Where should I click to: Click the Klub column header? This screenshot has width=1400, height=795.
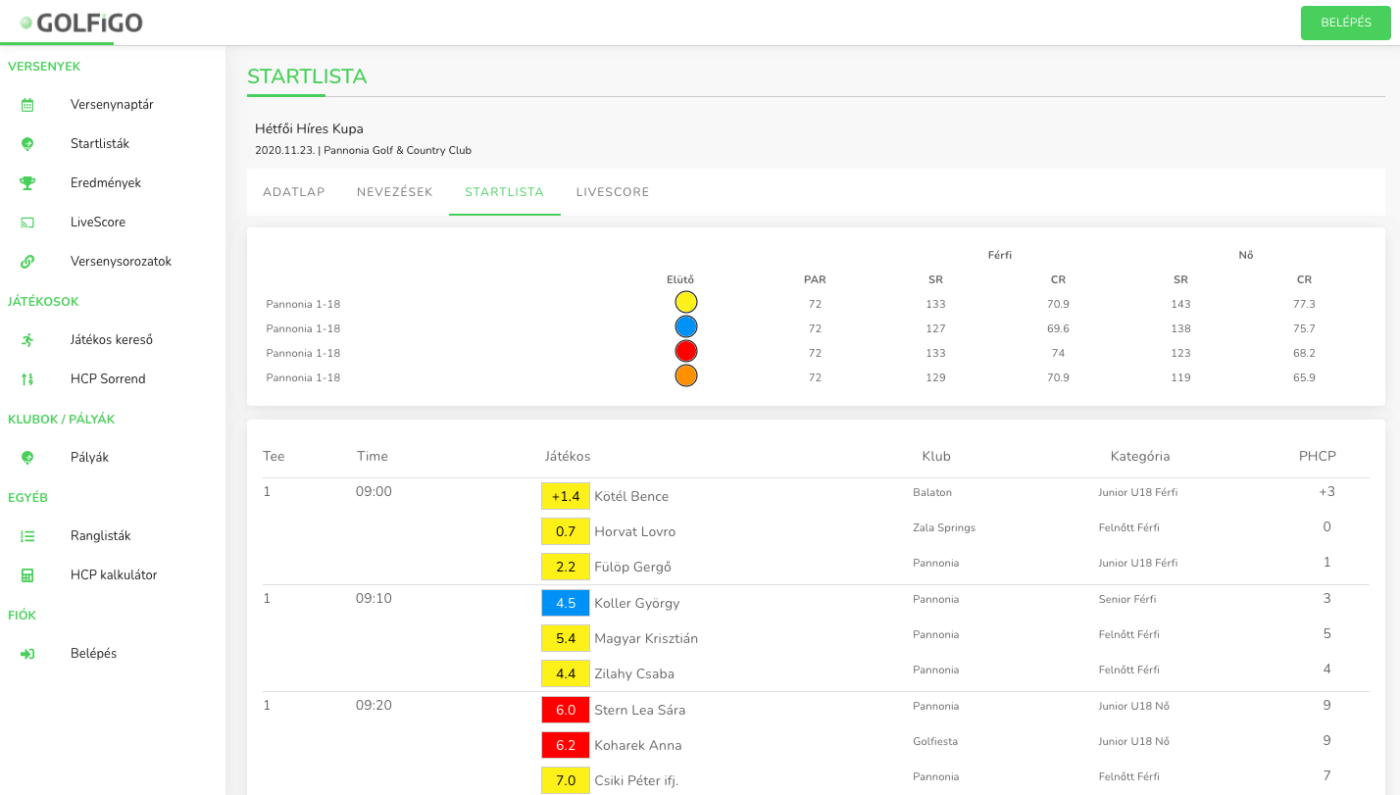[x=936, y=456]
